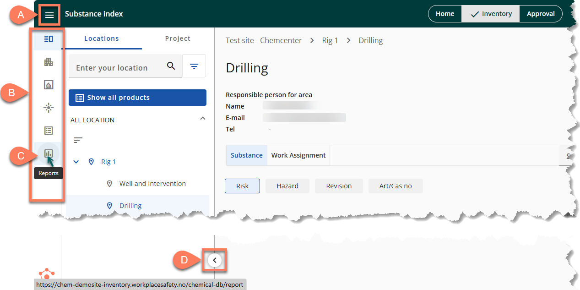Open the list view sidebar icon
580x290 pixels.
[x=49, y=131]
